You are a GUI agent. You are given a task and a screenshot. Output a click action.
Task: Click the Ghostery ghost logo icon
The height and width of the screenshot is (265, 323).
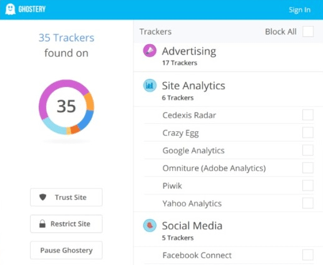(x=10, y=9)
